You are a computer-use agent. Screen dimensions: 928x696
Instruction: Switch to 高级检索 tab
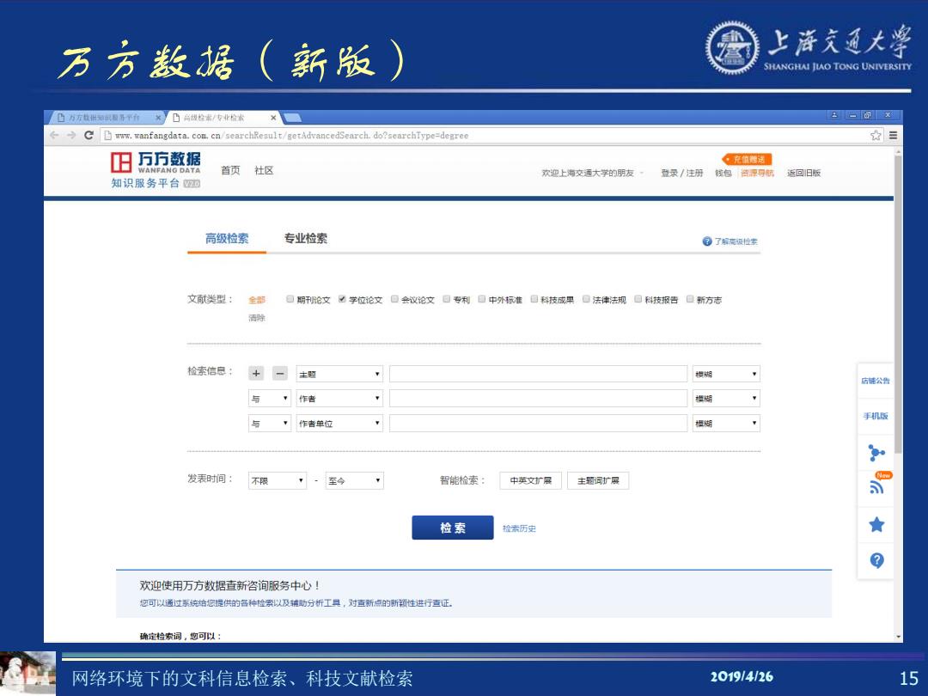227,239
